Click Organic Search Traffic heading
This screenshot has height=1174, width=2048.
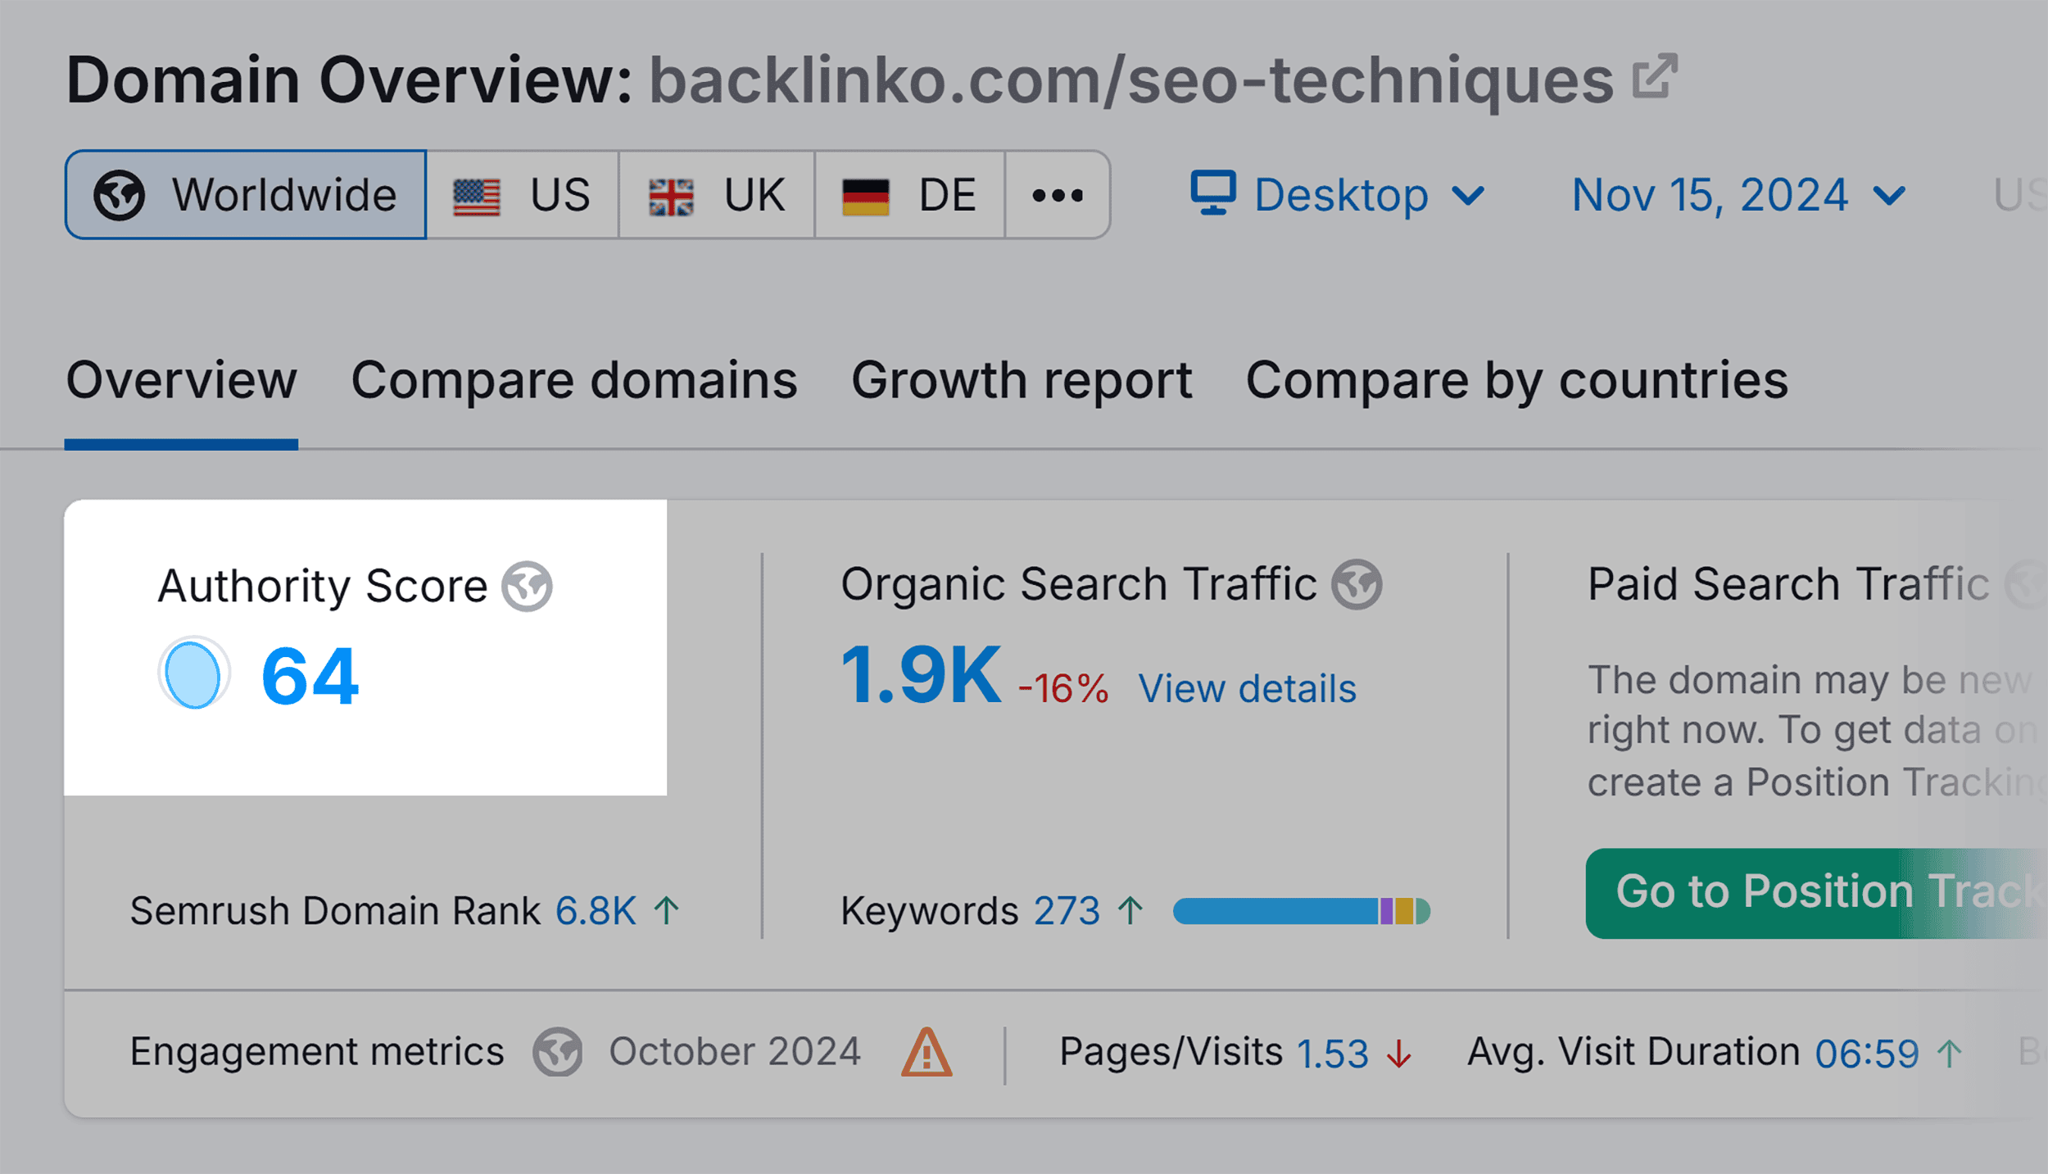(1079, 584)
